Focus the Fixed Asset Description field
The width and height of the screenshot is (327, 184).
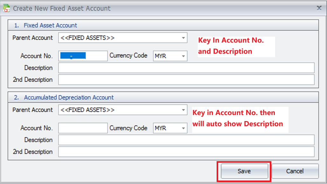pos(186,68)
